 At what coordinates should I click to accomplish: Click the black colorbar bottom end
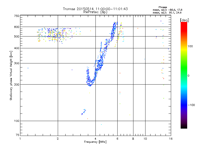184,127
